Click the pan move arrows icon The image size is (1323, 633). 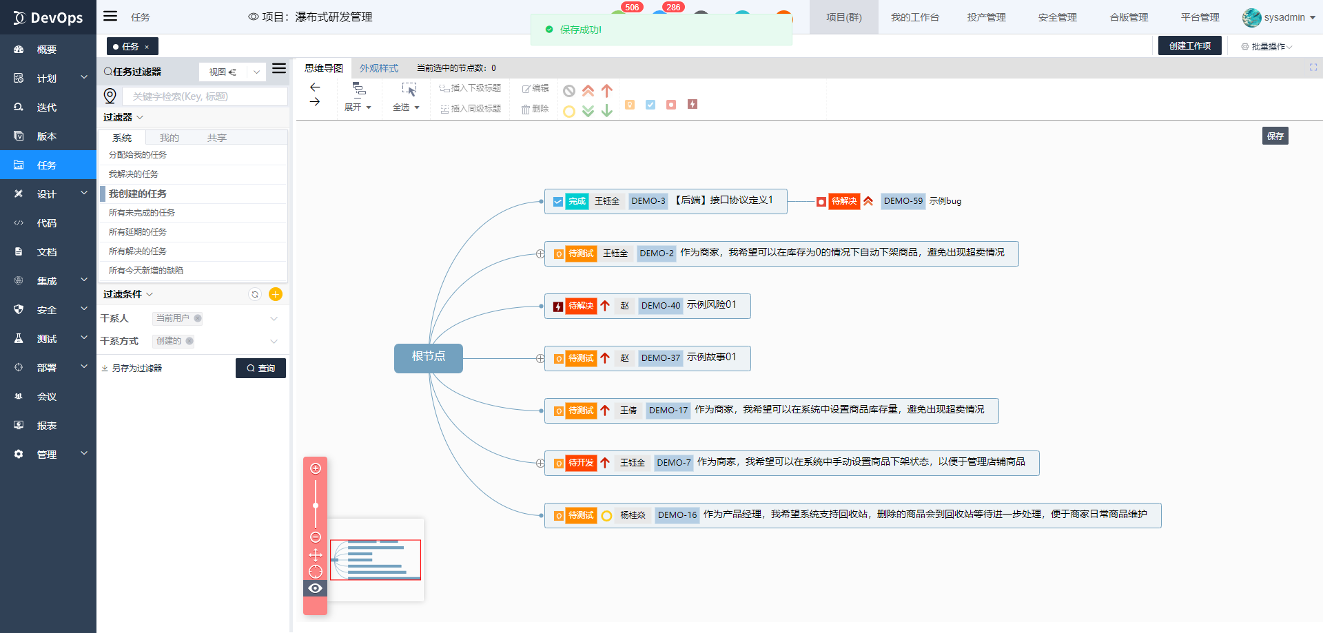(316, 555)
